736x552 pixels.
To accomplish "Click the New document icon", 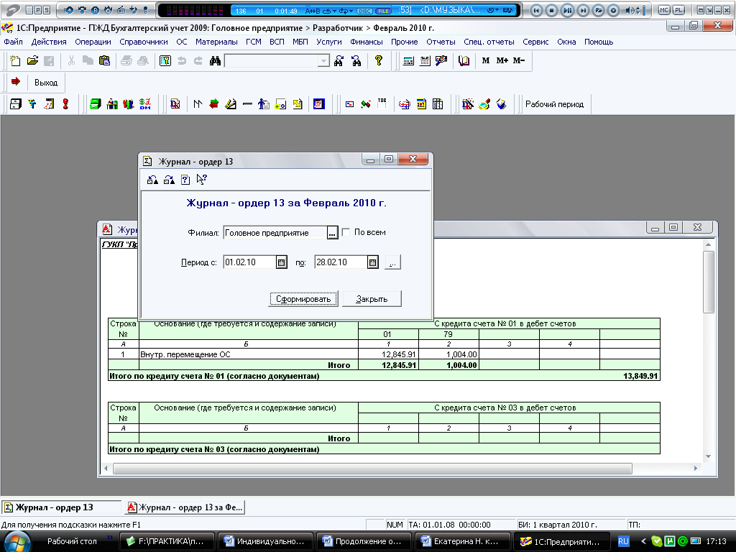I will click(x=16, y=60).
